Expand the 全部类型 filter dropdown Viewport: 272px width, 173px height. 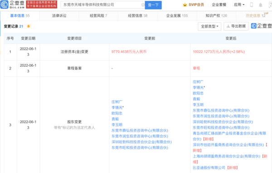(x=209, y=26)
